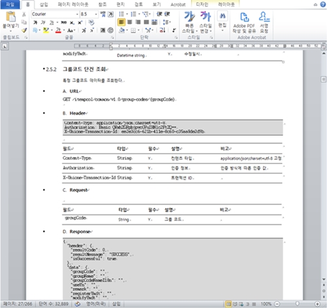
Task: Adjust the zoom slider handle
Action: click(x=297, y=304)
